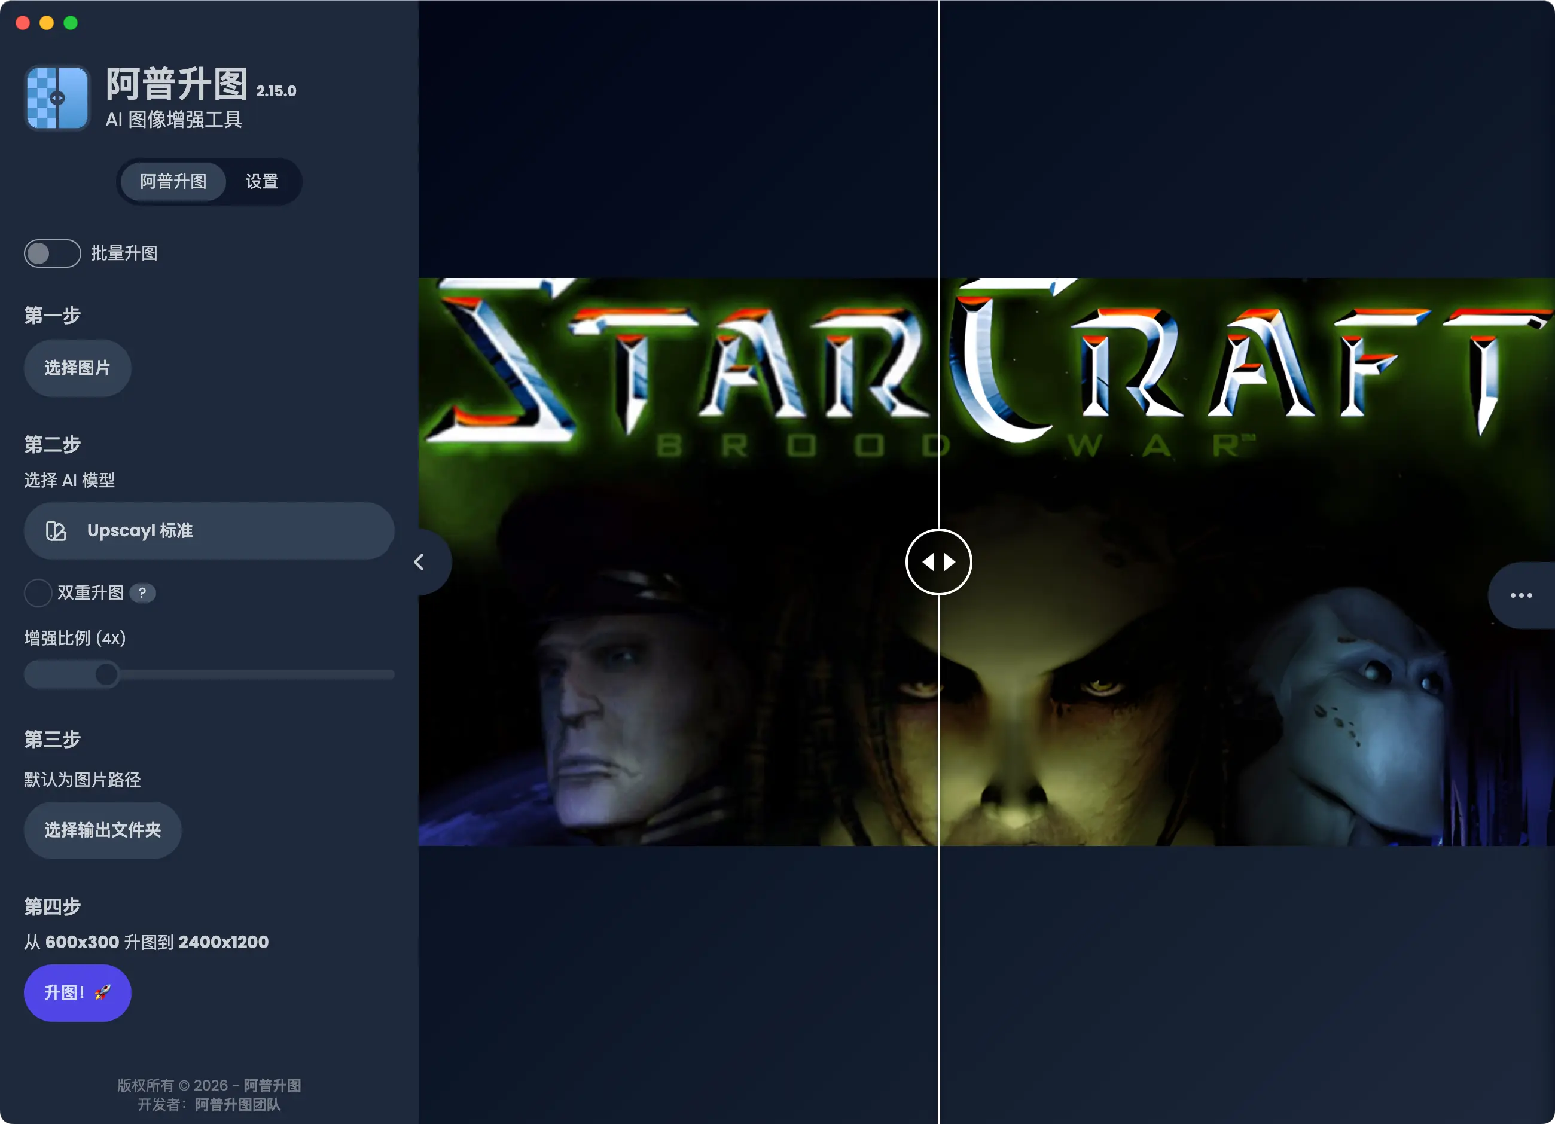Start upscaling with the 升图! button
Screen dimensions: 1555x1124
coord(78,992)
